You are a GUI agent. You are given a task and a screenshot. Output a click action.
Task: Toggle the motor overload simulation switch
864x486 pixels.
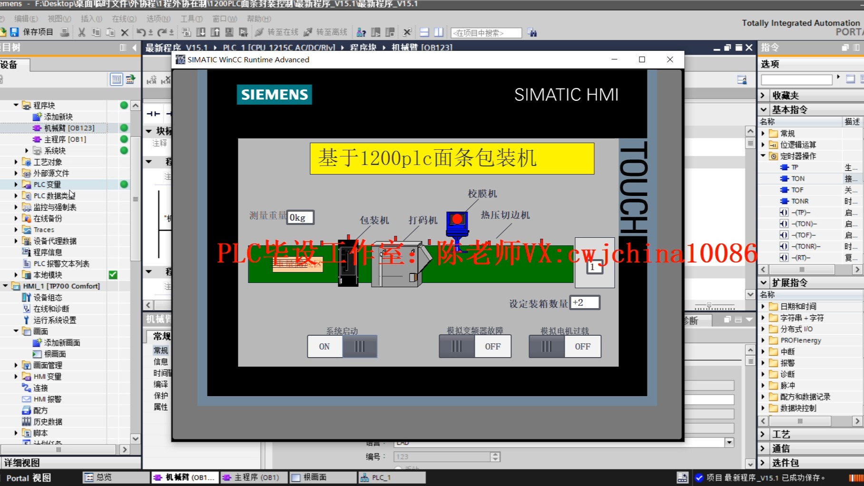coord(565,346)
